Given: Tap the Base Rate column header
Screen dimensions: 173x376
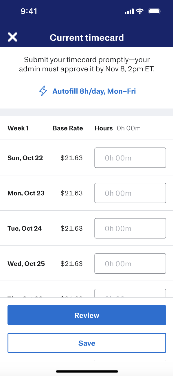Looking at the screenshot, I should coord(68,128).
